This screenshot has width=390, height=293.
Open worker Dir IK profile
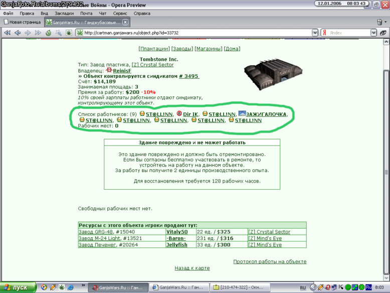coord(190,114)
